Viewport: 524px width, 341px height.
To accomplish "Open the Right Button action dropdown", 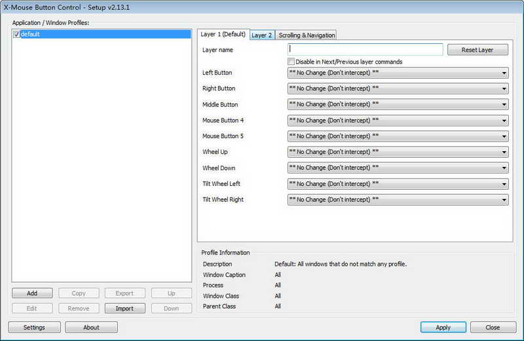I will pyautogui.click(x=398, y=88).
